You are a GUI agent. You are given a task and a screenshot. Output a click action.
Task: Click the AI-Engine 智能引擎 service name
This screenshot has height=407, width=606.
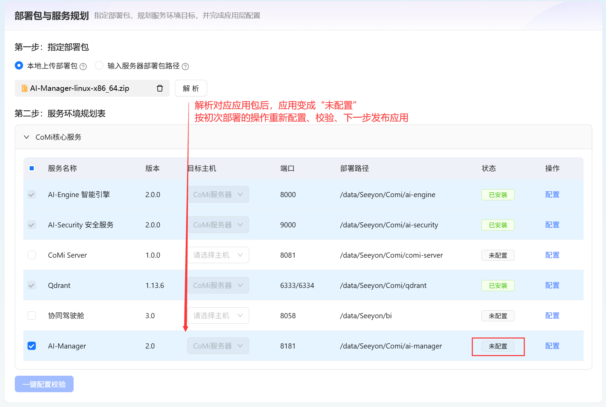[79, 195]
